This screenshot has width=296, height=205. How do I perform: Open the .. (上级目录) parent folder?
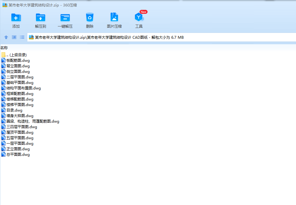point(14,55)
